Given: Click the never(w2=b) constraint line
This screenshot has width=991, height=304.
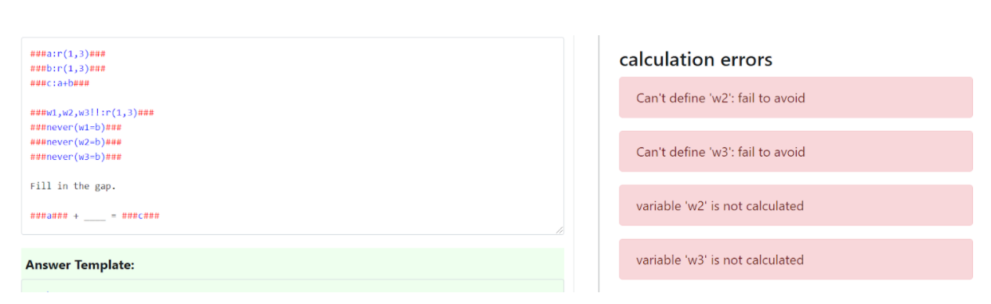Looking at the screenshot, I should point(76,142).
